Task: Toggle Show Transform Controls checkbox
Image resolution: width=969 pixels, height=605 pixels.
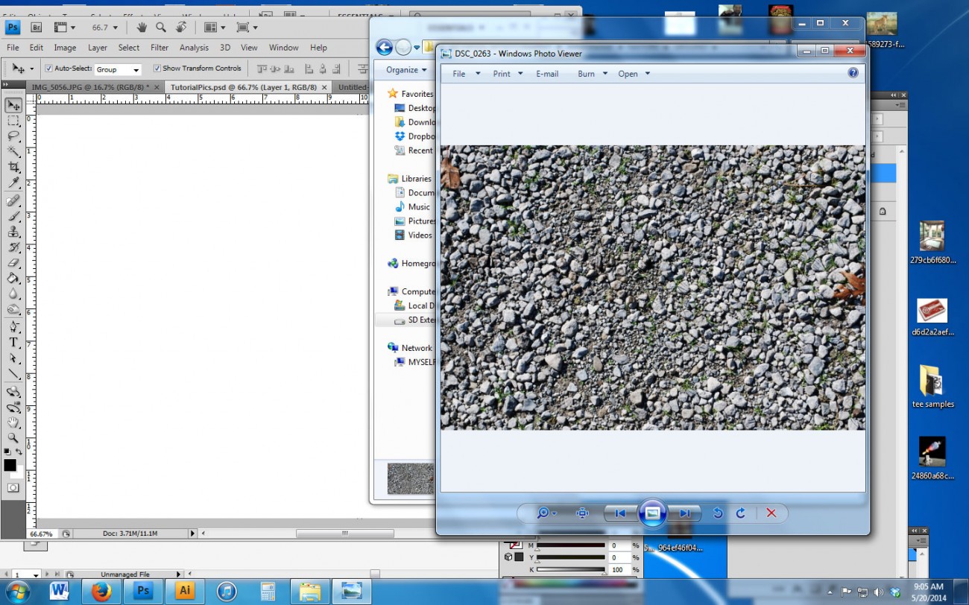Action: tap(157, 69)
